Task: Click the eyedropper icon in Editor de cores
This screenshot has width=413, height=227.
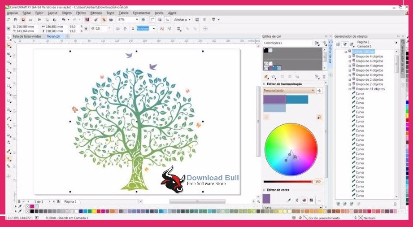Action: coord(289,201)
